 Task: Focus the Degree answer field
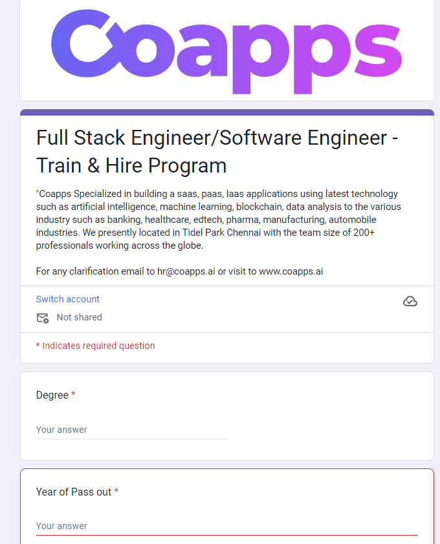pyautogui.click(x=131, y=430)
